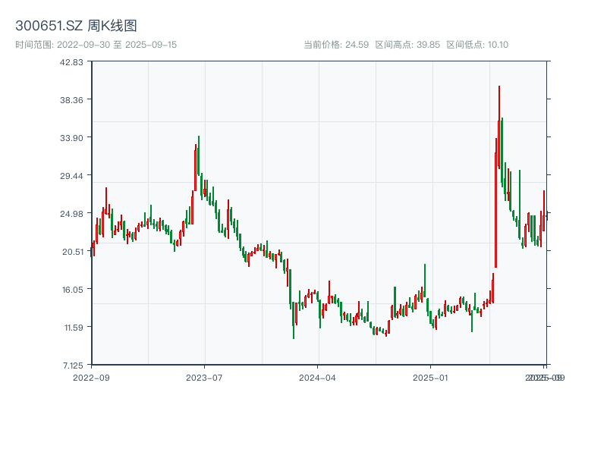This screenshot has height=455, width=607.
Task: Click y-axis label 42.83
Action: click(x=71, y=62)
